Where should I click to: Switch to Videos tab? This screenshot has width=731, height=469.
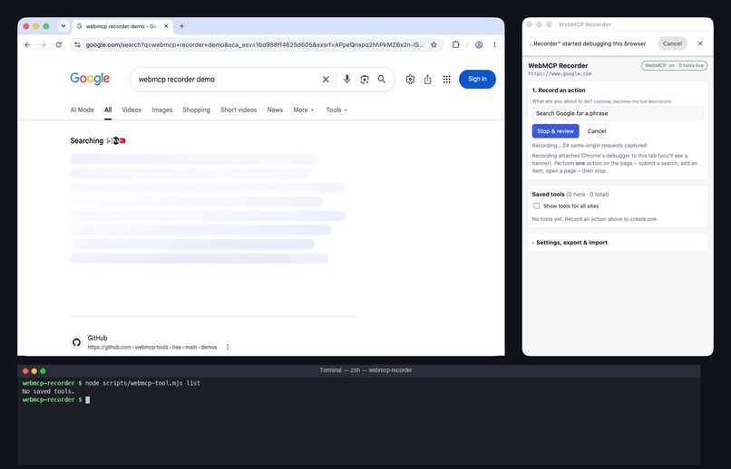click(x=132, y=110)
